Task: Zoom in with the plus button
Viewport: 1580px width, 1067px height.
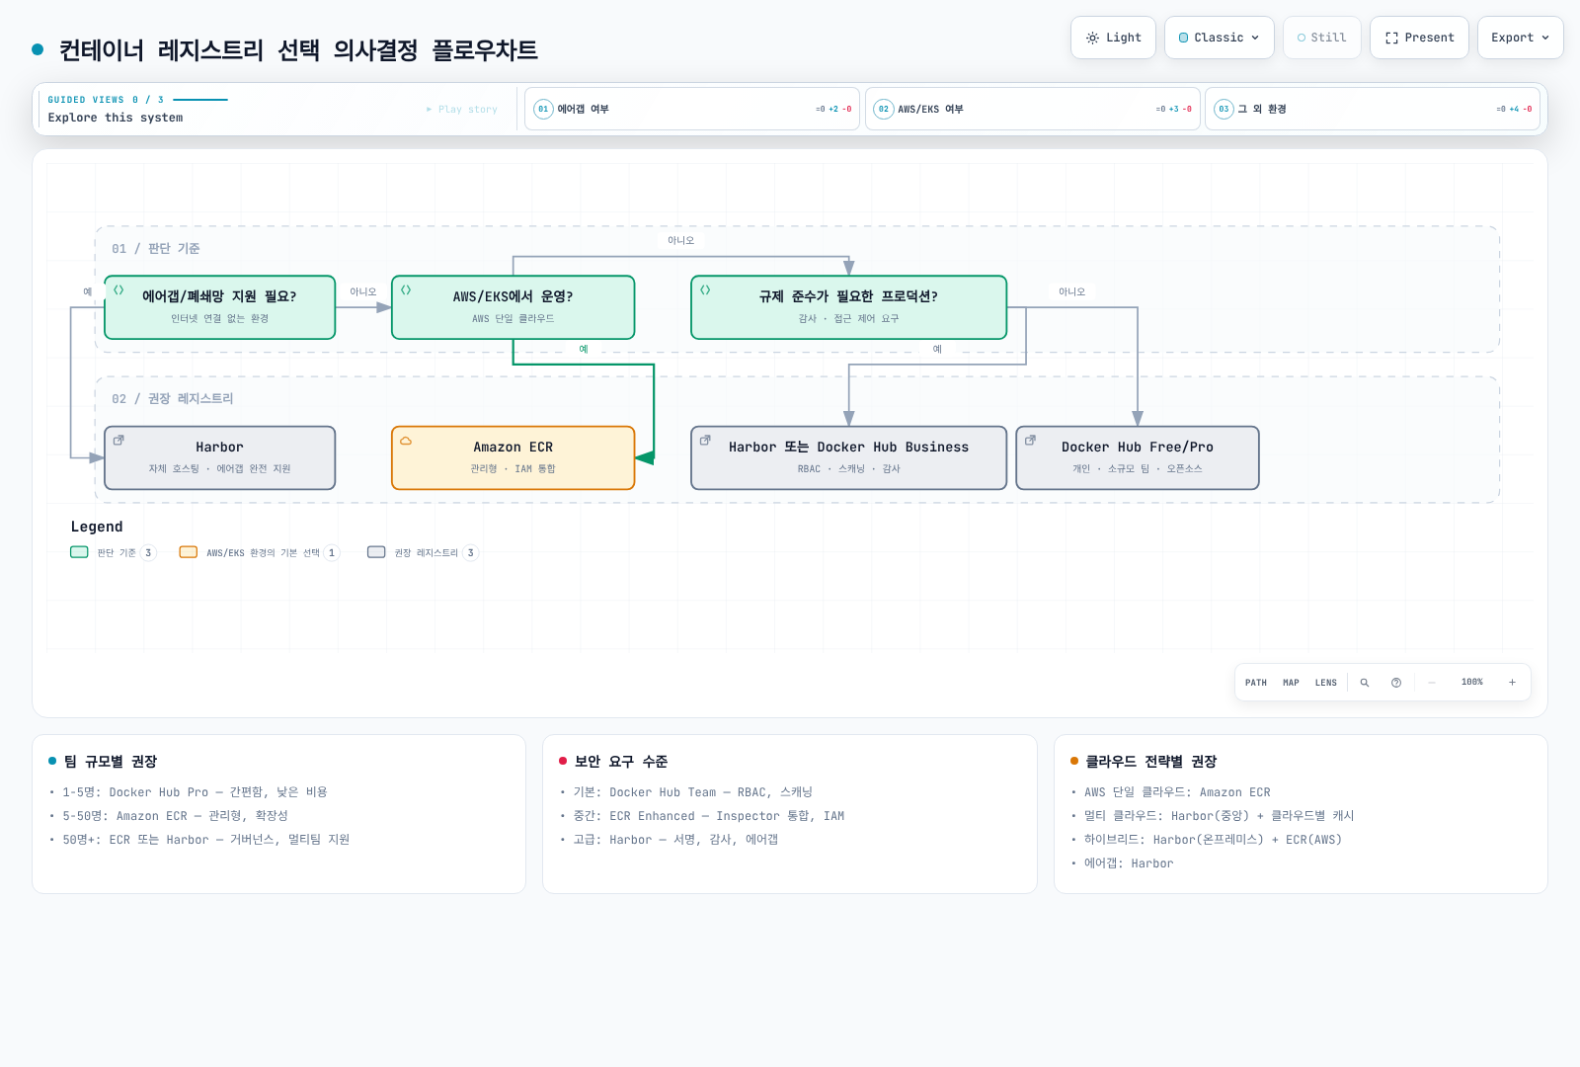Action: 1512,683
